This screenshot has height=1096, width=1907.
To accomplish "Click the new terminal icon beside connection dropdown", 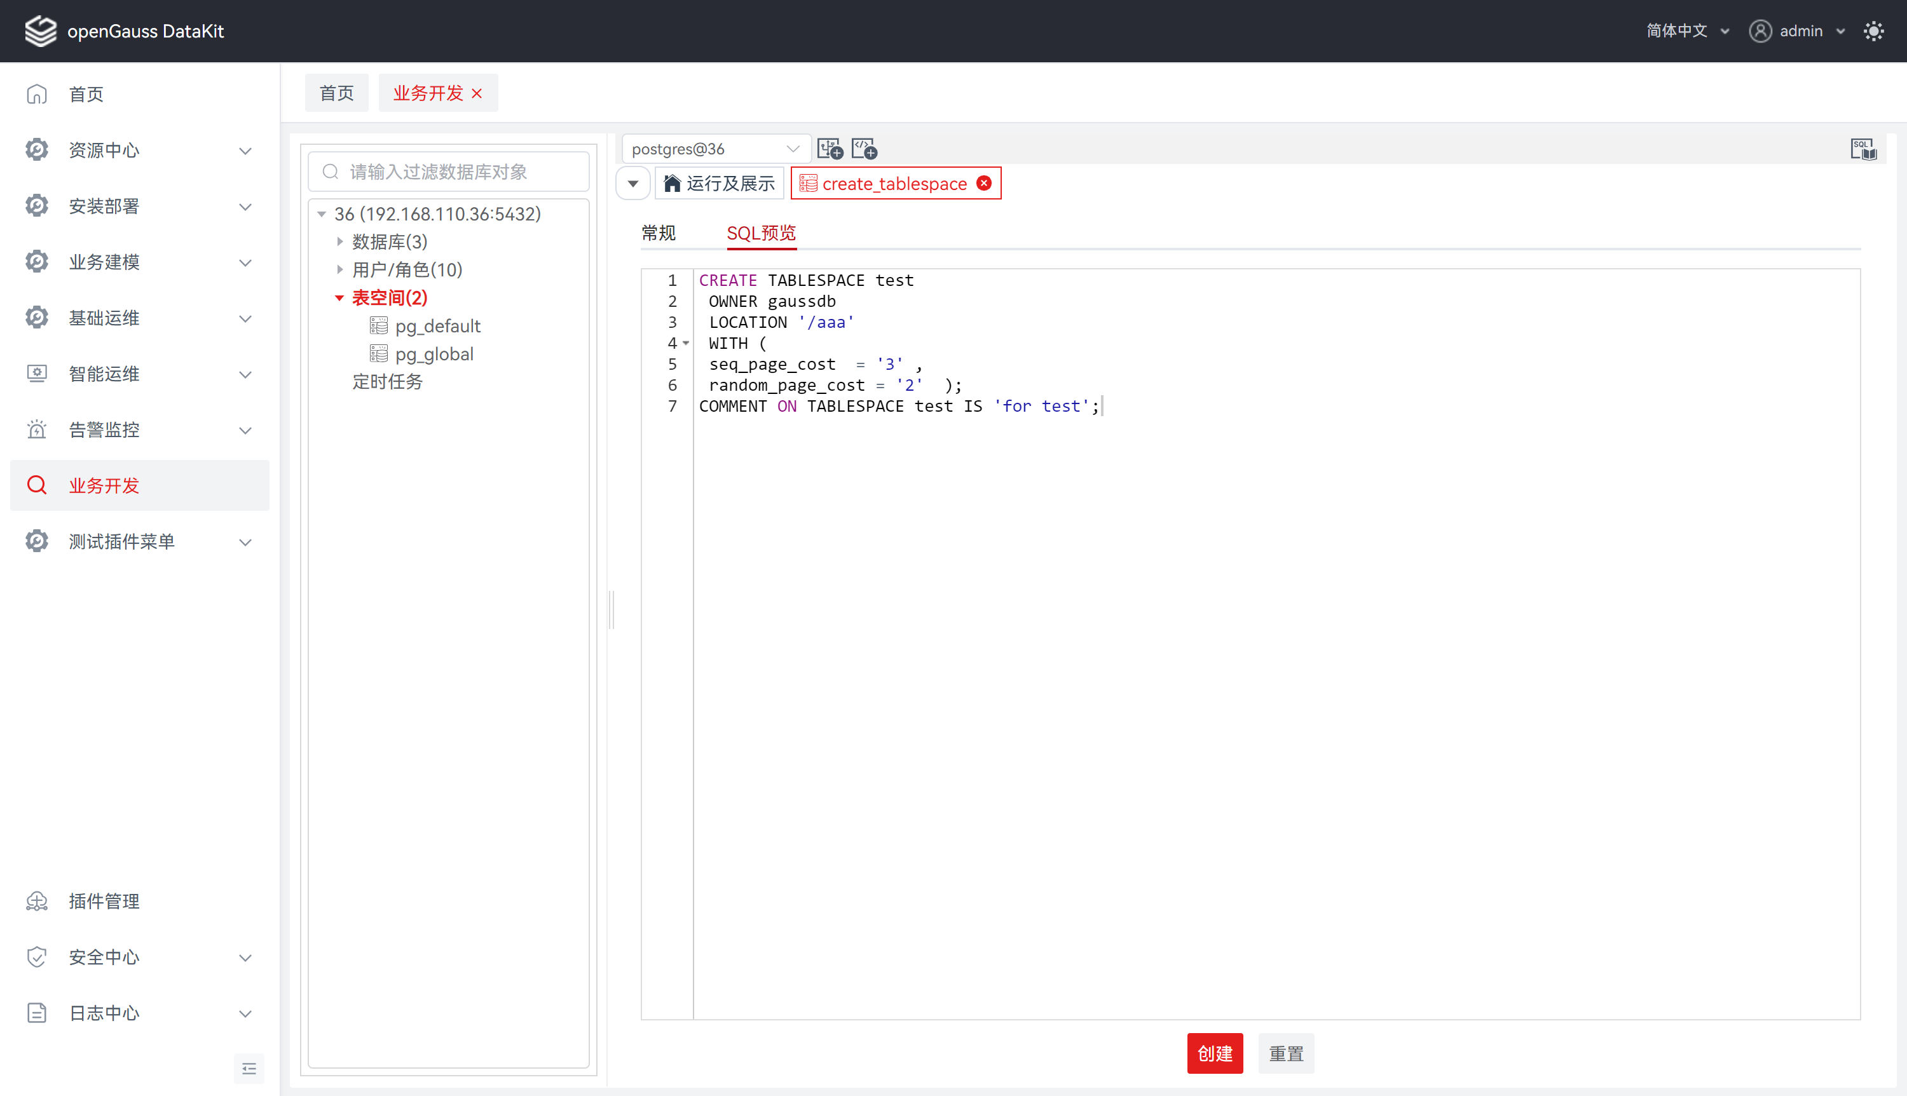I will 830,149.
